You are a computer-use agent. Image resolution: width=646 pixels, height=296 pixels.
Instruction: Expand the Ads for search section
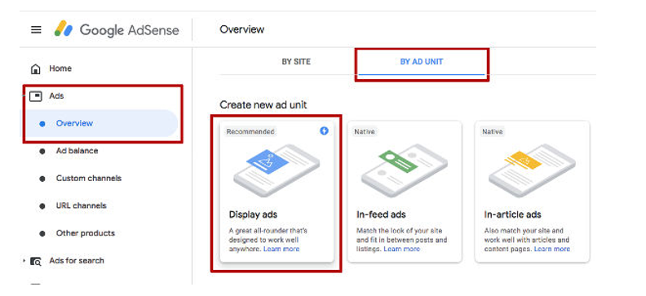pos(24,261)
